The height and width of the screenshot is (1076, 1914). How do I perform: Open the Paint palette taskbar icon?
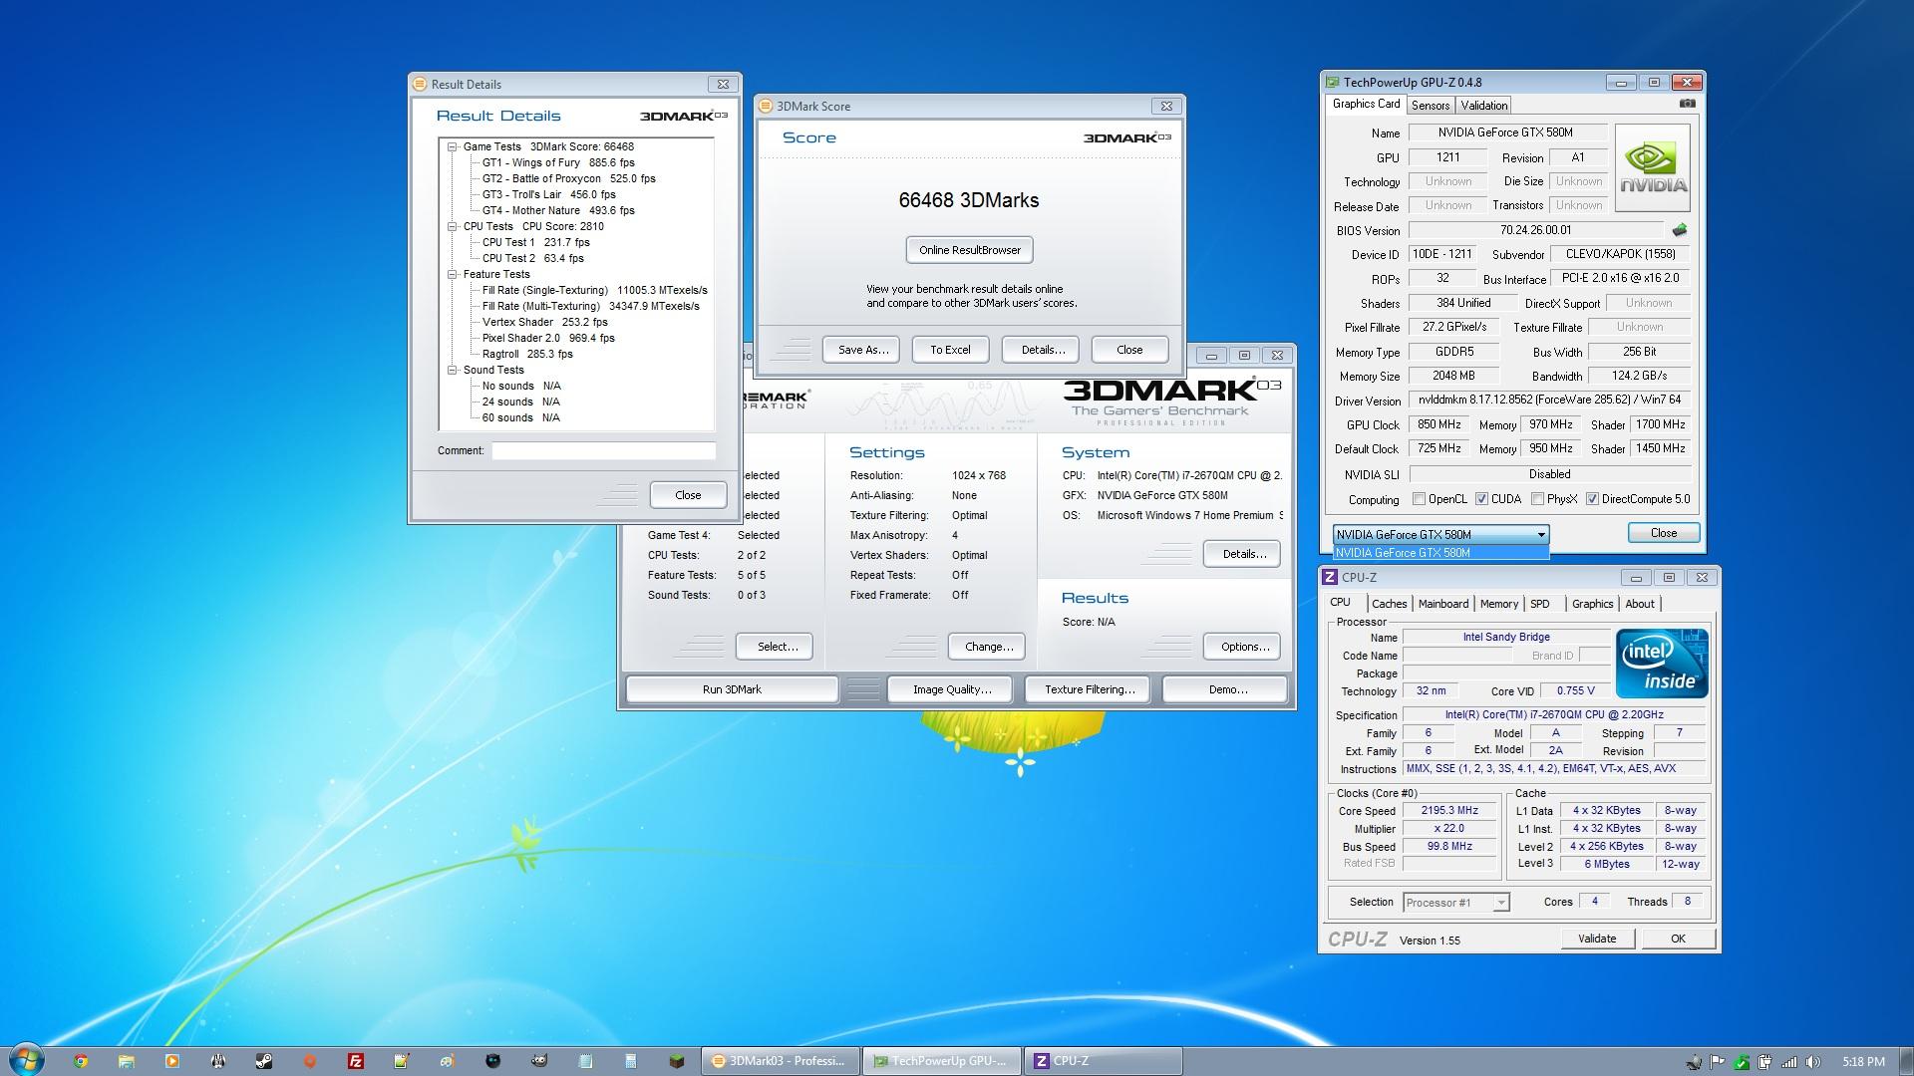tap(448, 1061)
